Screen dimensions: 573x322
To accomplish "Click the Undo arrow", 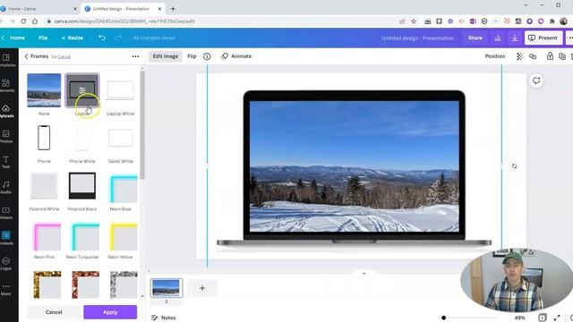I will tap(102, 38).
